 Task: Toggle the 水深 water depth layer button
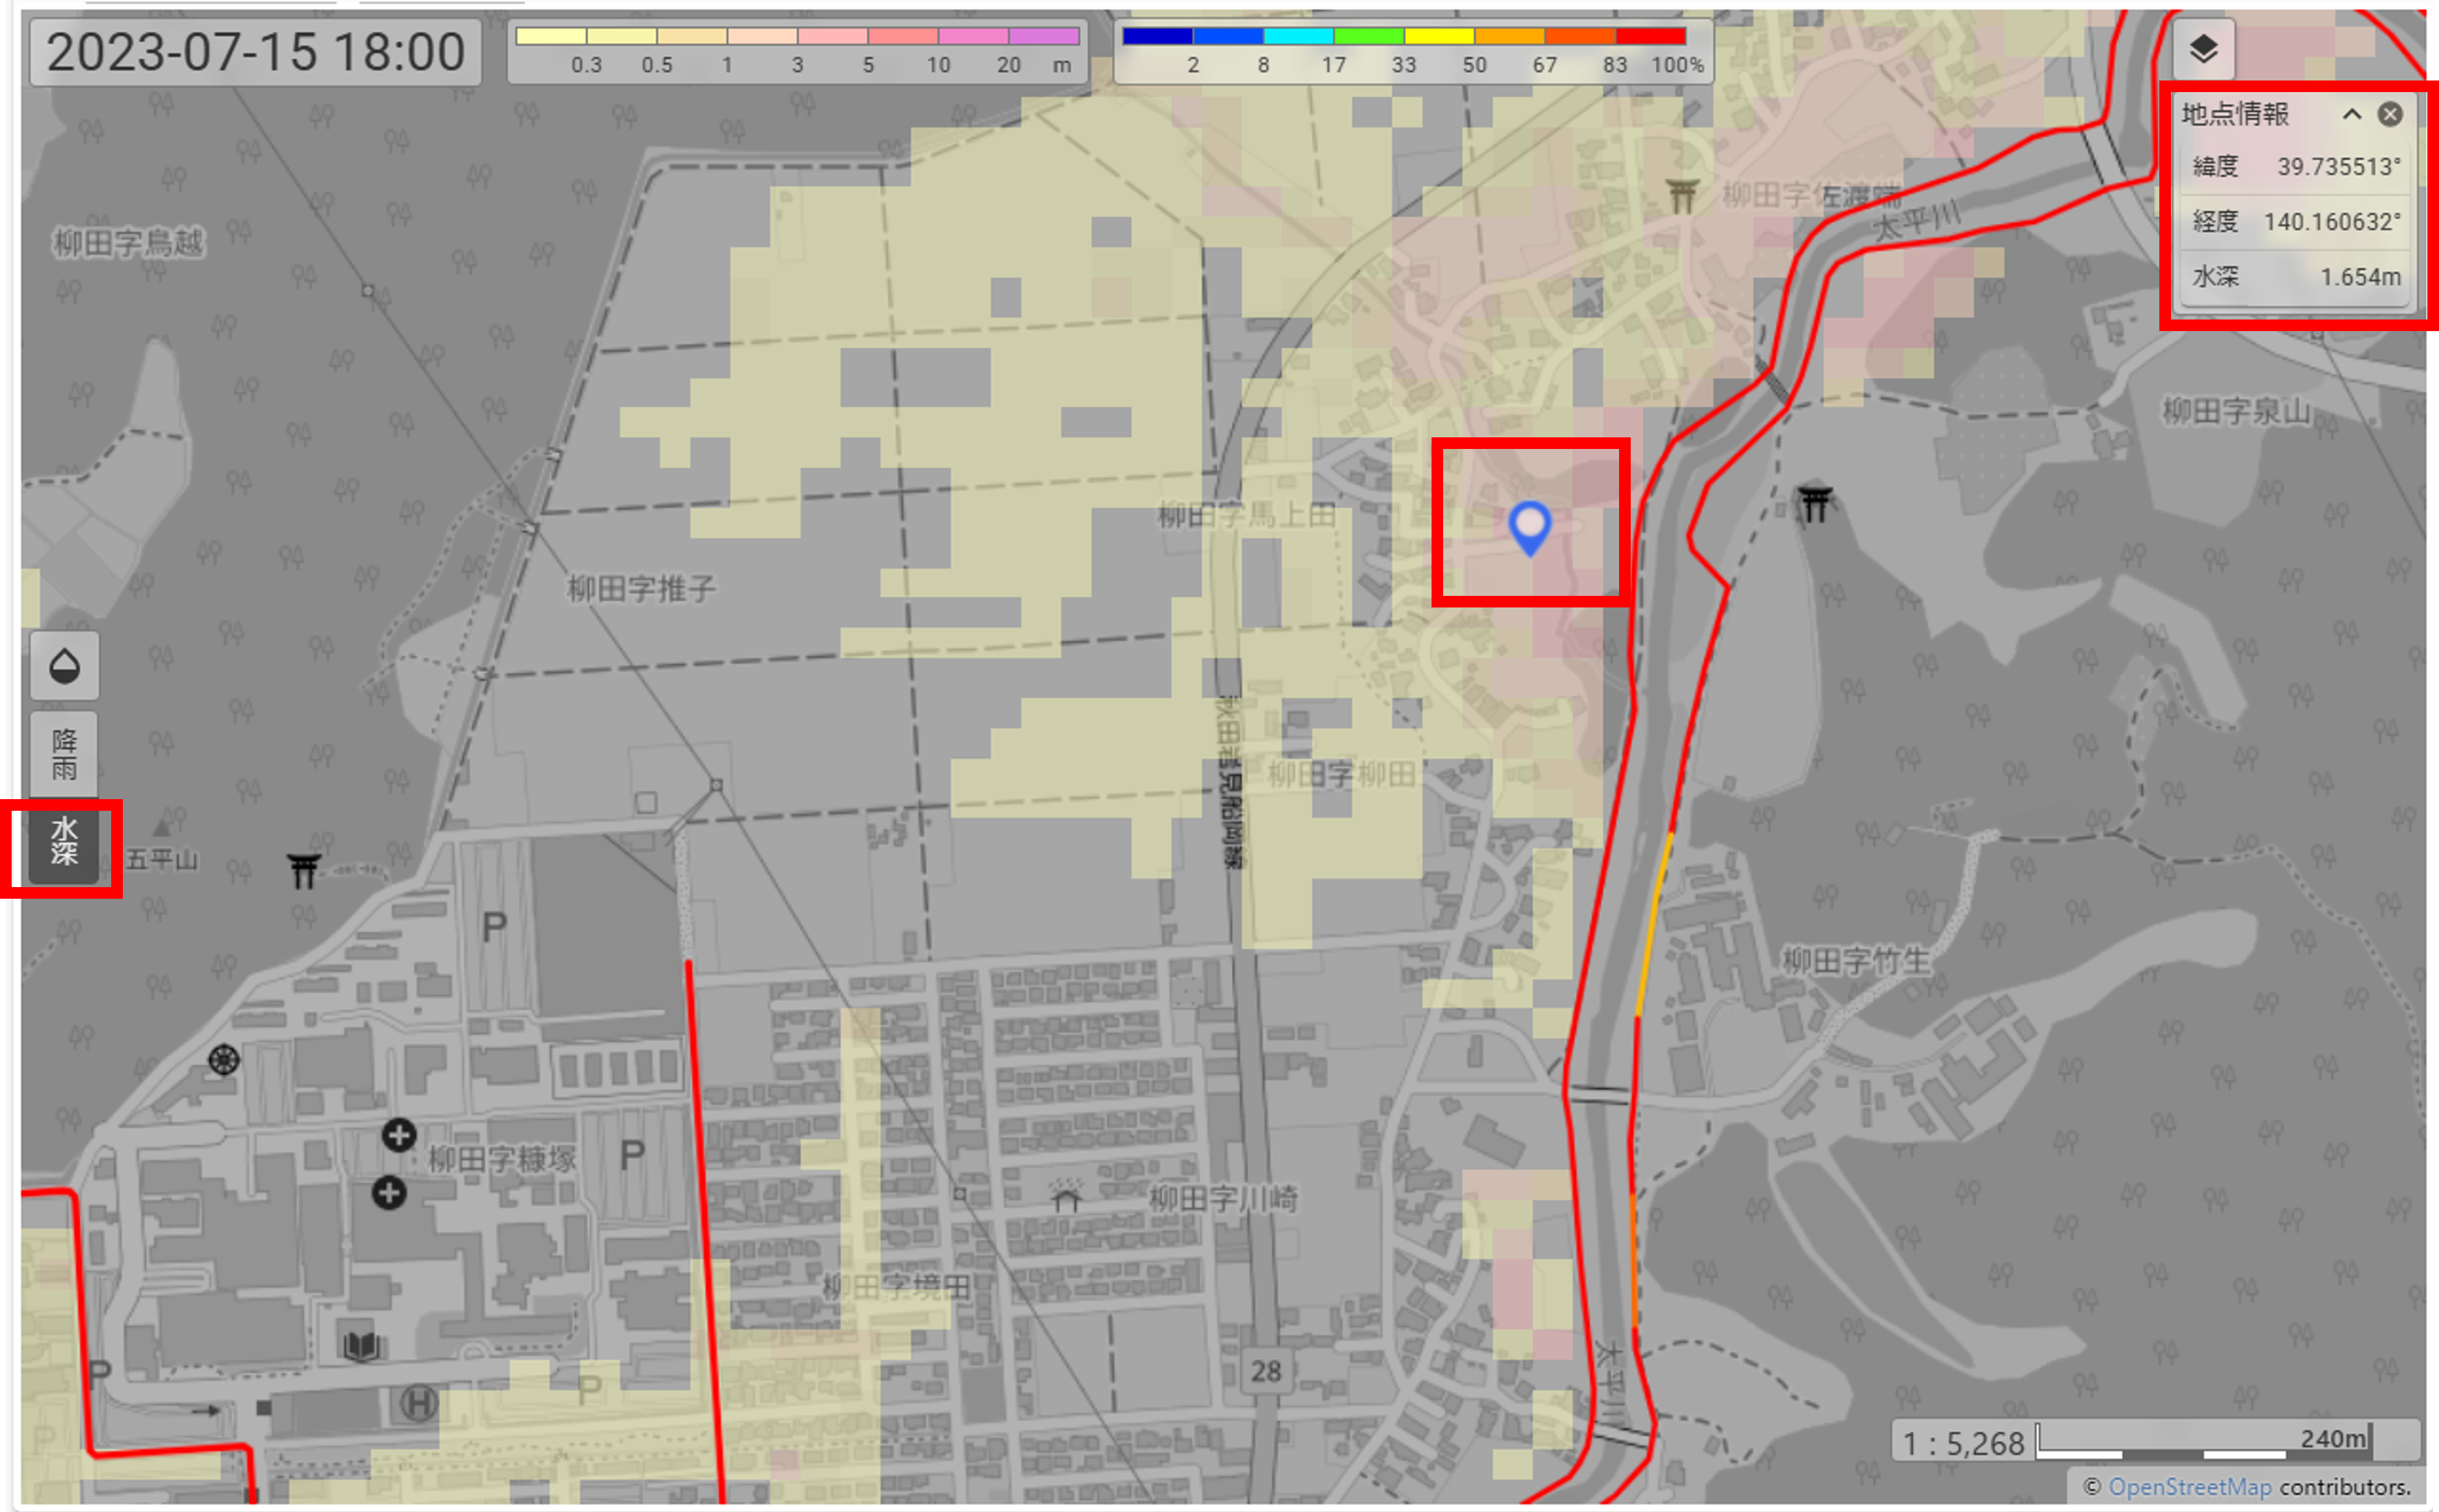click(x=64, y=841)
